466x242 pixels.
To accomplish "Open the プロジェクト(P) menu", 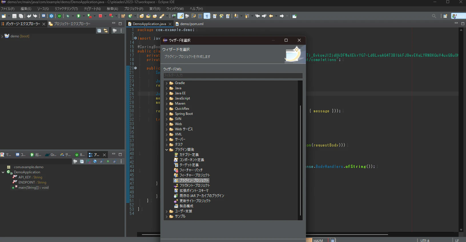I will pos(134,9).
